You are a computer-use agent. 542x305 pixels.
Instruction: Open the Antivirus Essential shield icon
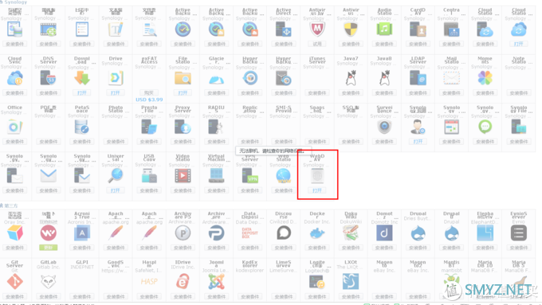[x=351, y=29]
